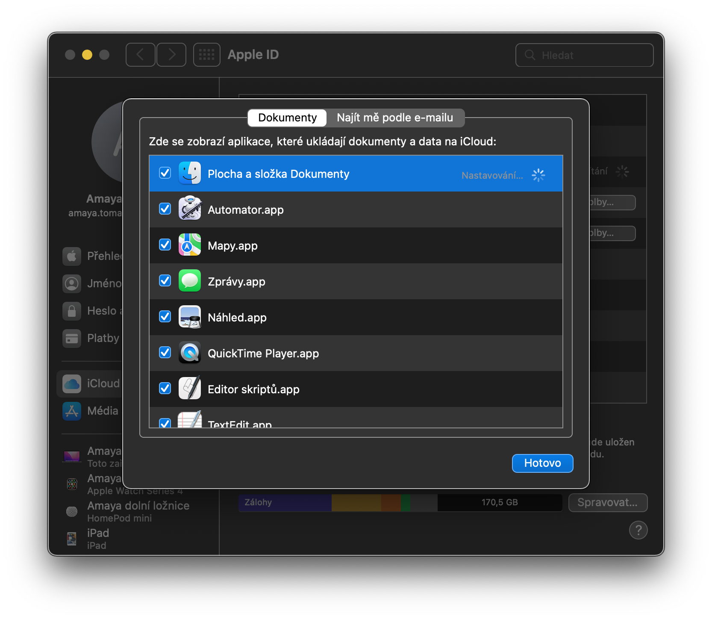Click the Zprávy app icon
This screenshot has height=619, width=712.
pyautogui.click(x=189, y=280)
